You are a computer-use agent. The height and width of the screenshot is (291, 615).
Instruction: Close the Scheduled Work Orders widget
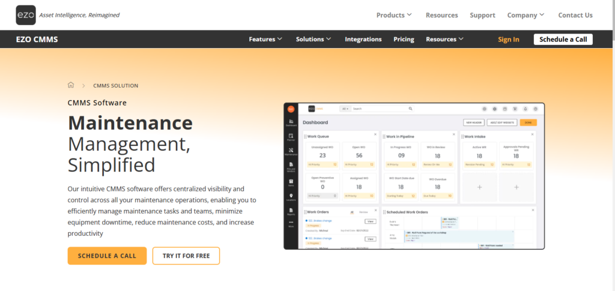click(x=533, y=210)
